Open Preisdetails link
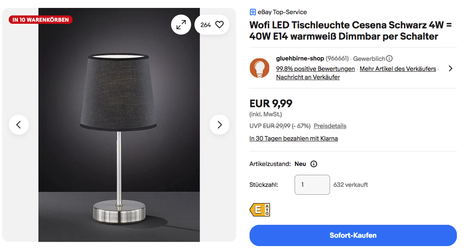The height and width of the screenshot is (249, 469). [x=330, y=126]
